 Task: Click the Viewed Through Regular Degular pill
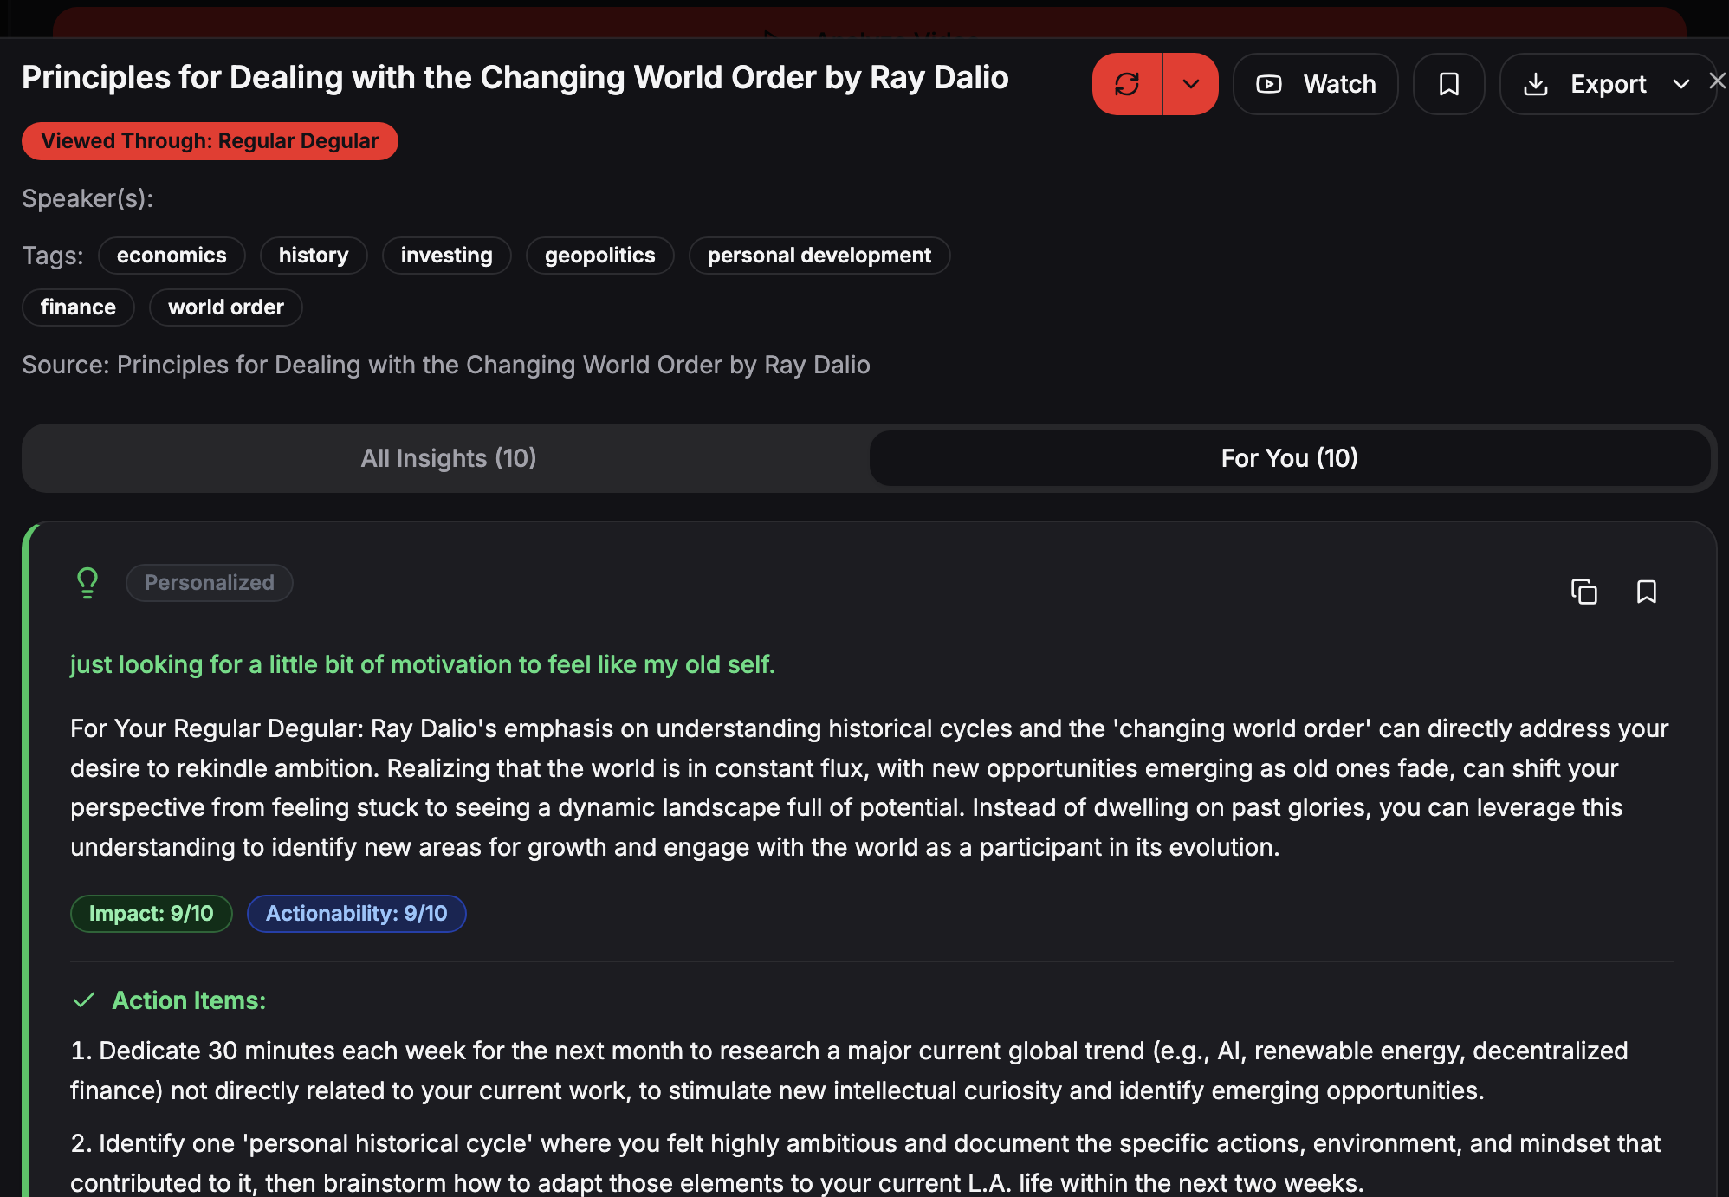click(x=210, y=141)
